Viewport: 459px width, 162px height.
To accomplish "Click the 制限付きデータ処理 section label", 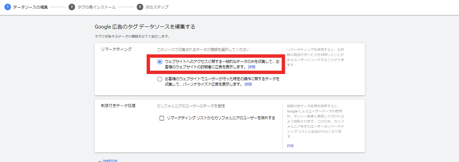I will [118, 106].
